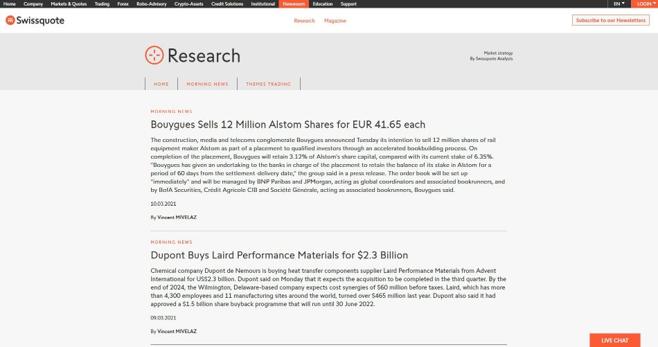This screenshot has height=347, width=658.
Task: Open the Trading menu
Action: 102,3
